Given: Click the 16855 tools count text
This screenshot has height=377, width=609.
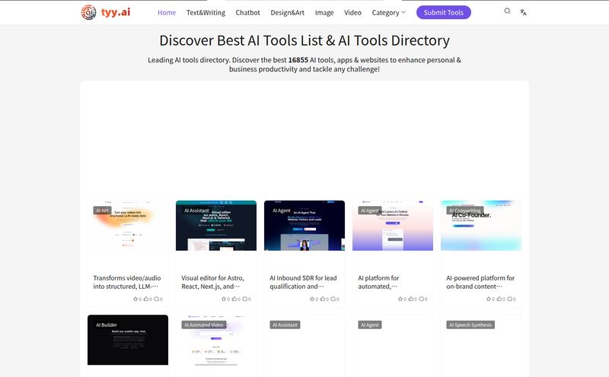Looking at the screenshot, I should 298,60.
